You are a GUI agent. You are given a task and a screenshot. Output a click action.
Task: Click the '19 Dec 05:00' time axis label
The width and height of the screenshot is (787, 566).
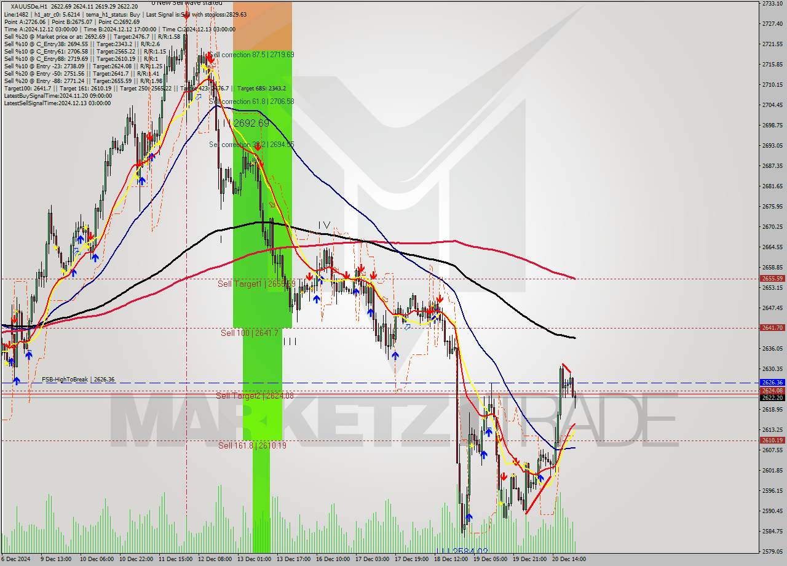coord(491,559)
